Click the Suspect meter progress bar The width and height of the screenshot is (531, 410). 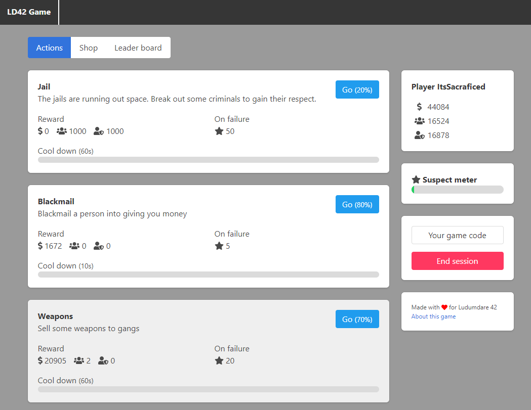coord(458,190)
